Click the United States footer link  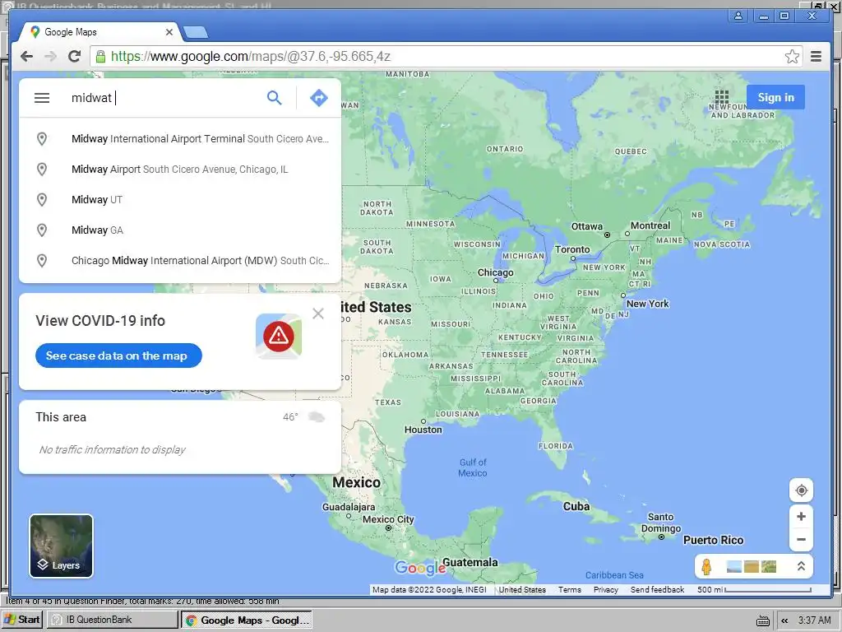(x=522, y=589)
